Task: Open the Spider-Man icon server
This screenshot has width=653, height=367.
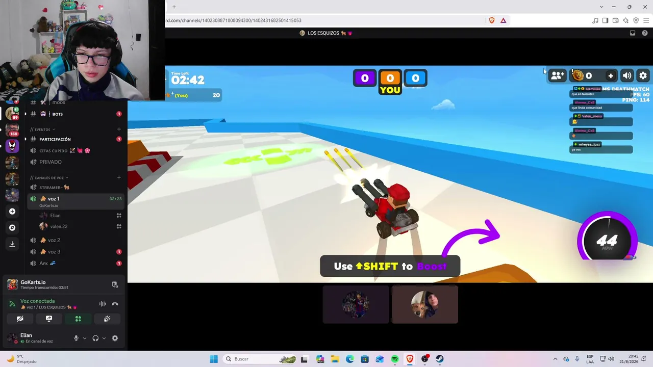Action: pyautogui.click(x=12, y=146)
